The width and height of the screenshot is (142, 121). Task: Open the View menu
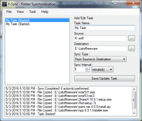20,12
